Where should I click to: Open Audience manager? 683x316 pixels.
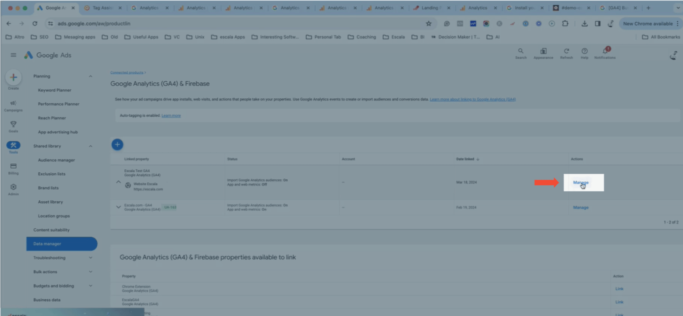56,160
